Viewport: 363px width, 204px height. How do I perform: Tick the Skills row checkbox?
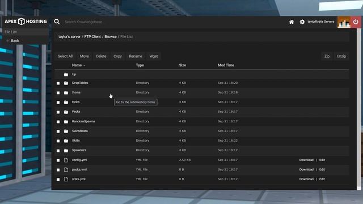pos(58,141)
